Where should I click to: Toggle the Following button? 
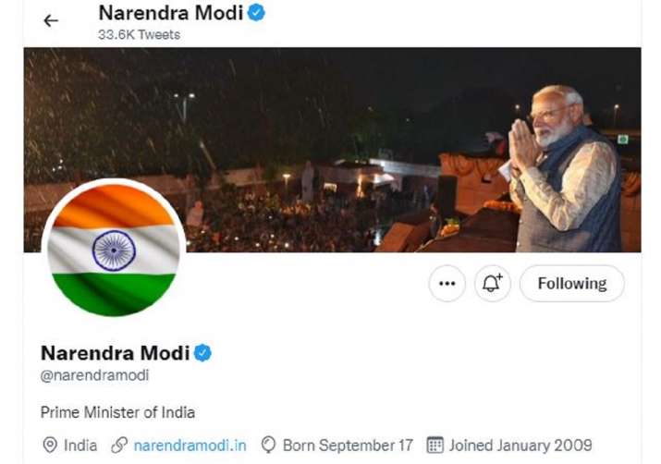tap(571, 284)
